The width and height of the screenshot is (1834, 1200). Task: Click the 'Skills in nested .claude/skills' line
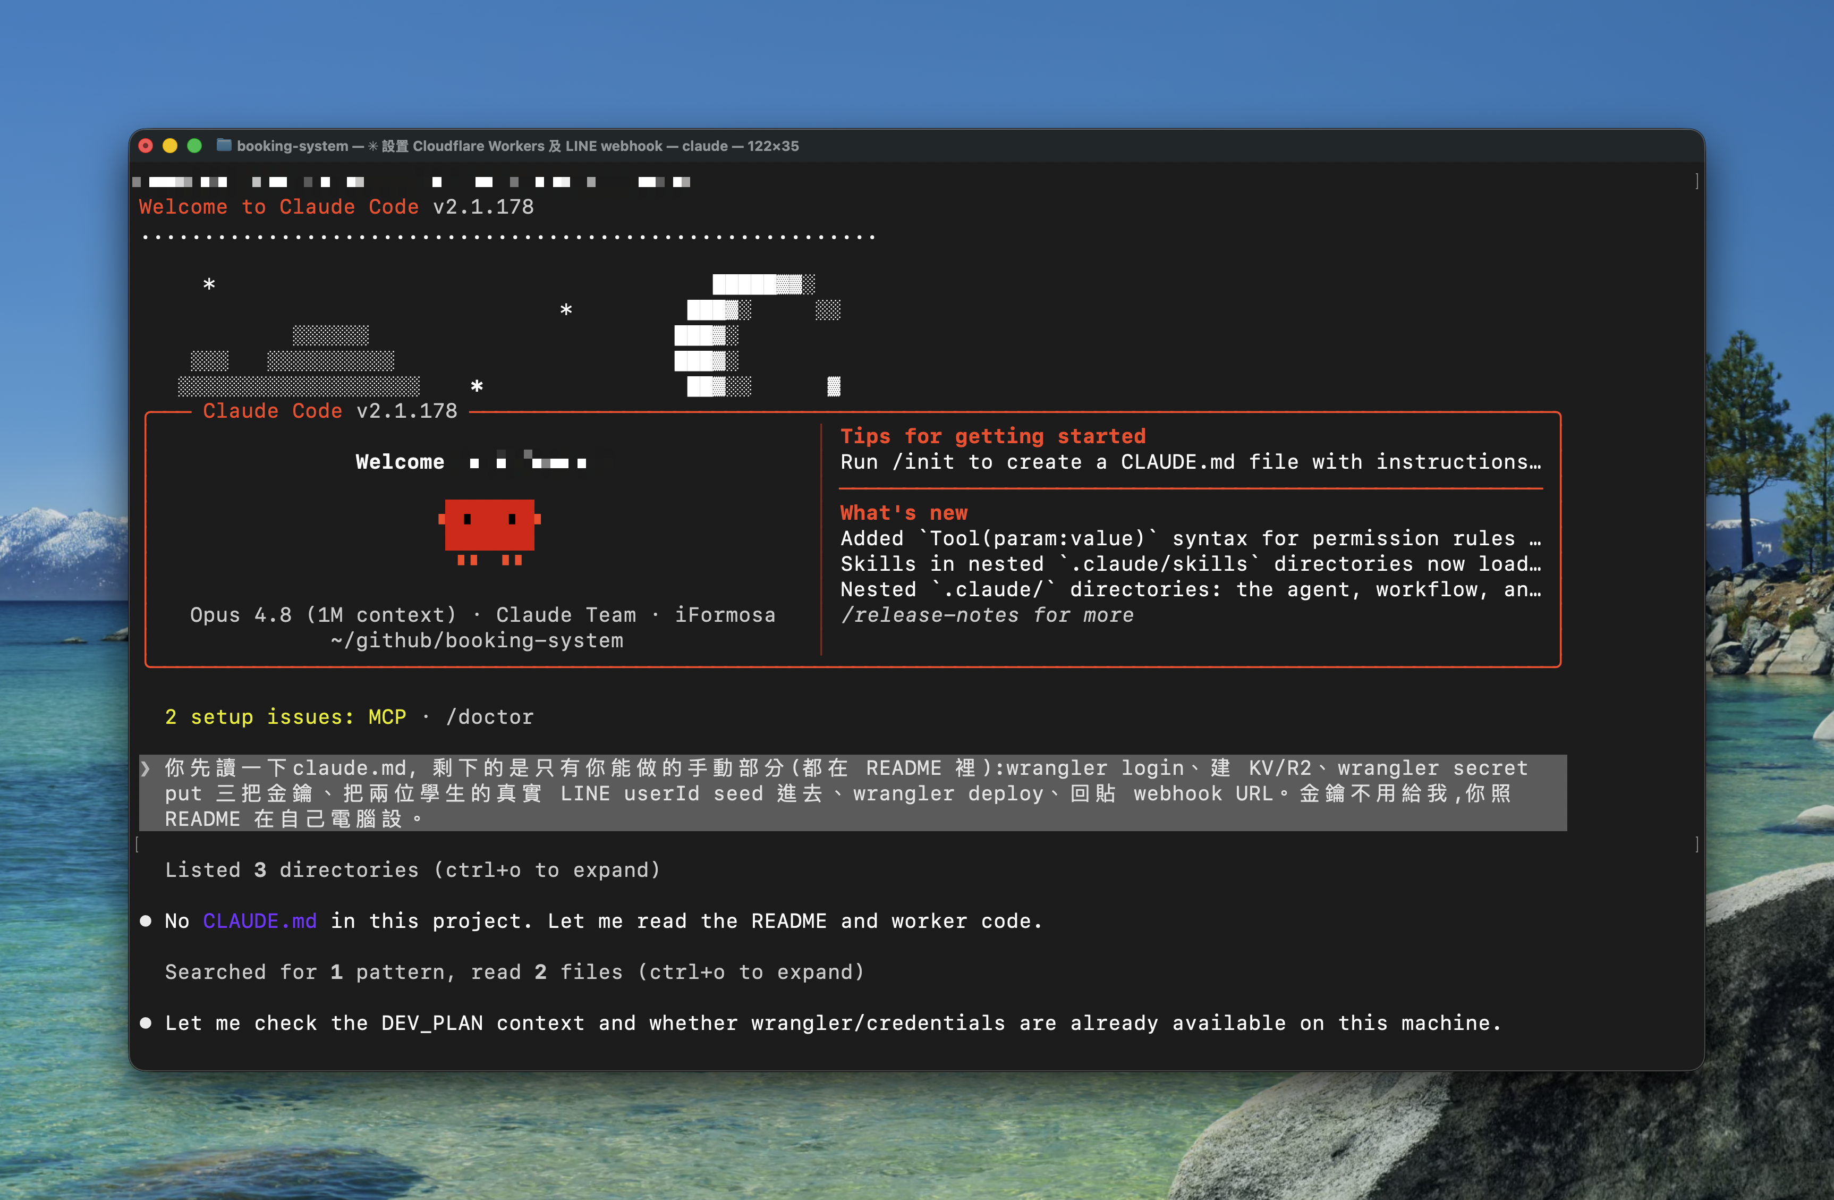1191,563
